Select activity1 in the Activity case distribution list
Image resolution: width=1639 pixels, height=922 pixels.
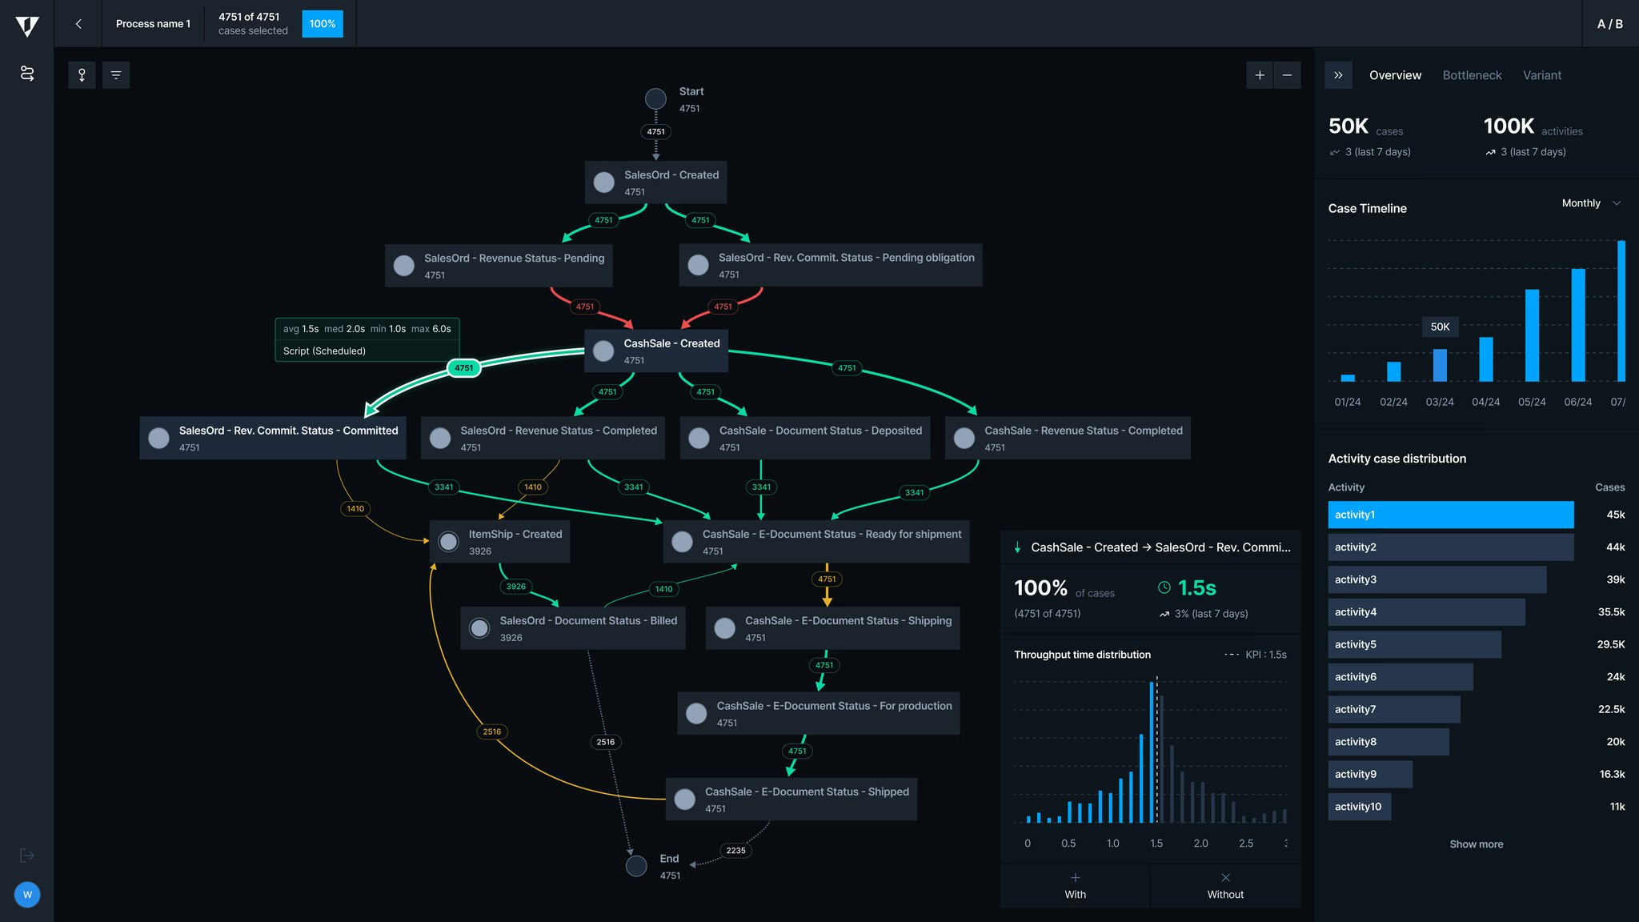[x=1450, y=515]
